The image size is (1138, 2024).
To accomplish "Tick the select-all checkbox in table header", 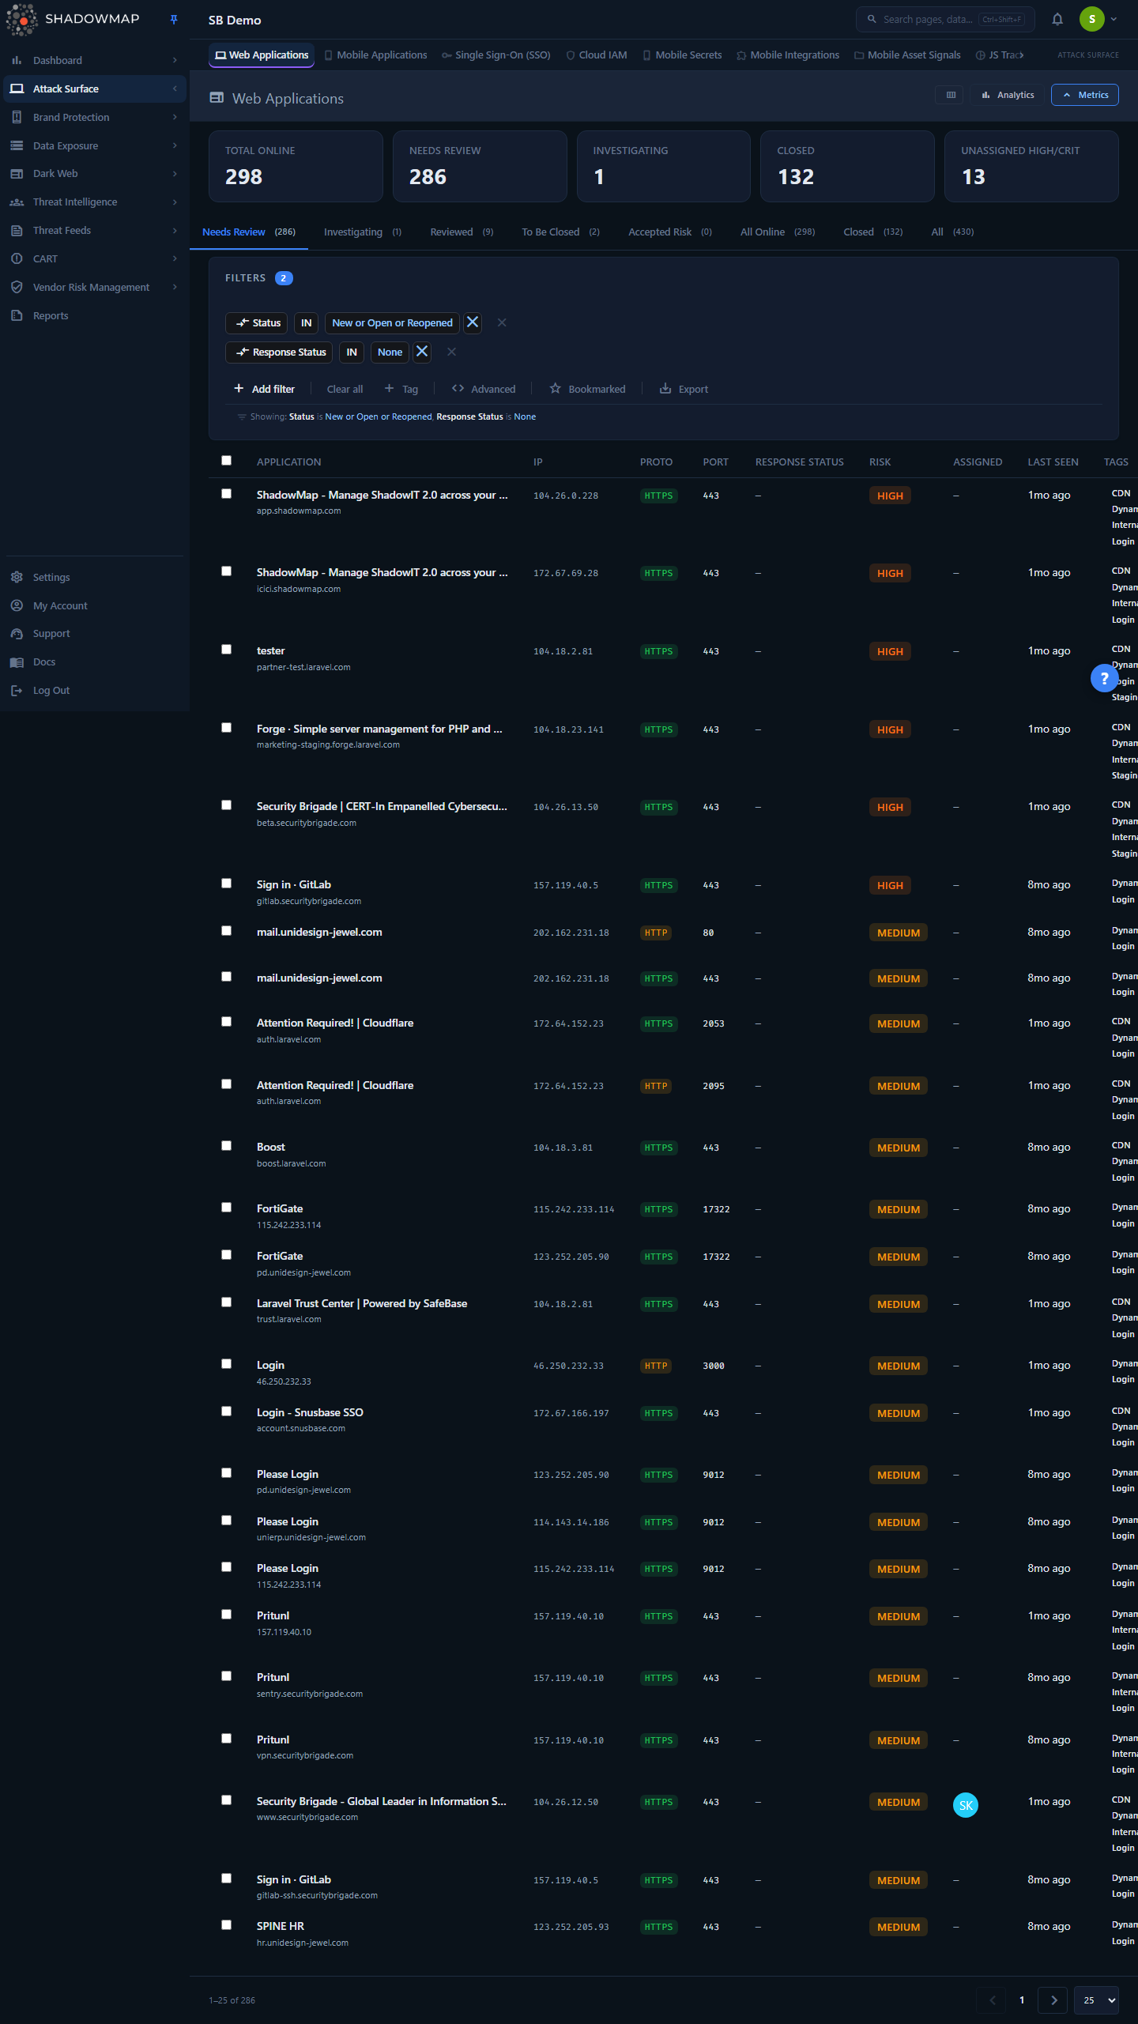I will click(x=227, y=461).
